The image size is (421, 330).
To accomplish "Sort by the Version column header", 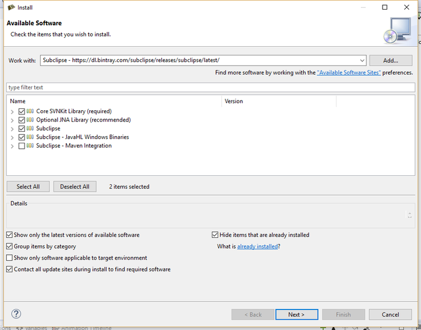I will [233, 101].
